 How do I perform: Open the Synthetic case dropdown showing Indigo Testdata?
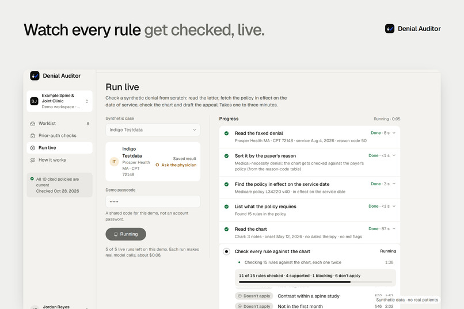tap(153, 130)
